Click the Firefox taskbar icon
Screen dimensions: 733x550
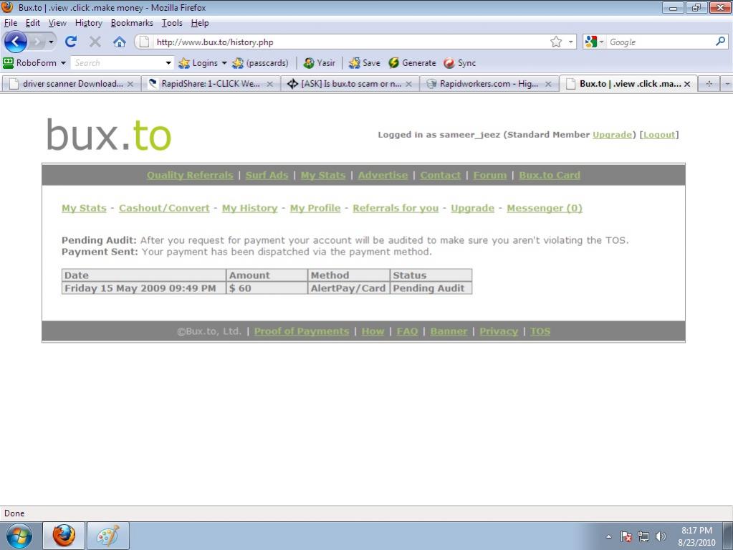click(x=64, y=536)
